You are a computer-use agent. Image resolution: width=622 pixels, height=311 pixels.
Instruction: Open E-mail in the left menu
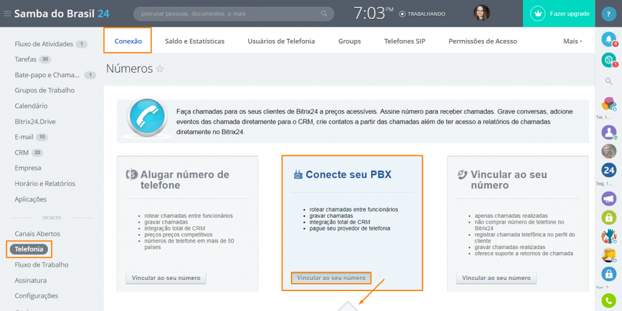(24, 137)
